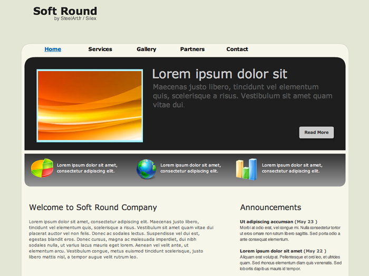Screen dimensions: 369x276
Task: Click the 'Welcome to Soft Round Company' heading
Action: click(93, 208)
